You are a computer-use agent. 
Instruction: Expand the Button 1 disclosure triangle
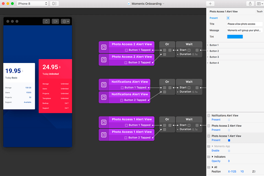(208, 45)
